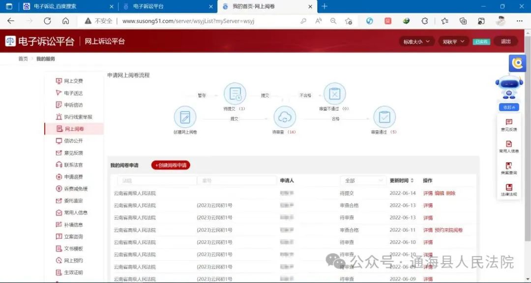531x283 pixels.
Task: Click the 创建阅卷申请 button
Action: click(171, 165)
